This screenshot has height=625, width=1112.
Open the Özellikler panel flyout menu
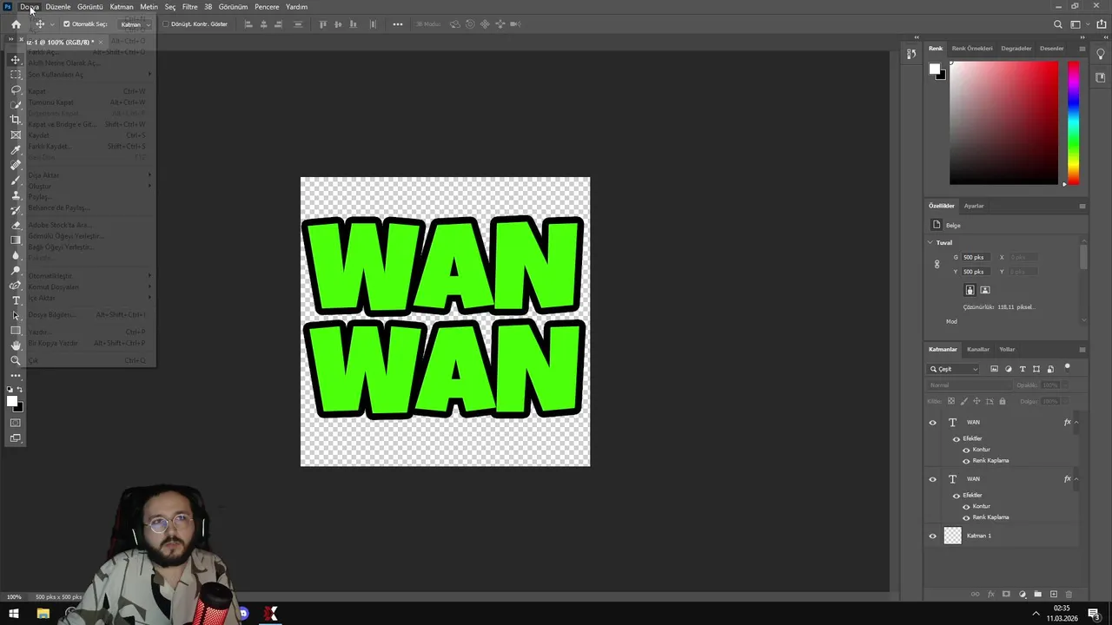[x=1082, y=206]
